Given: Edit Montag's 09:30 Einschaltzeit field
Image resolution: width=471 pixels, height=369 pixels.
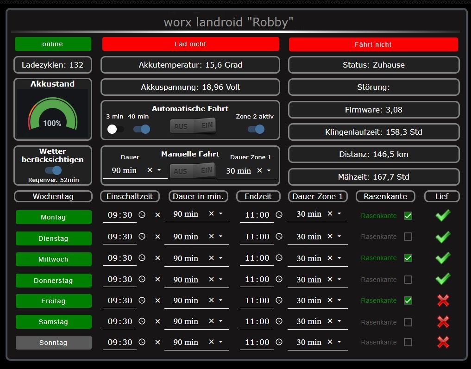Looking at the screenshot, I should point(120,215).
